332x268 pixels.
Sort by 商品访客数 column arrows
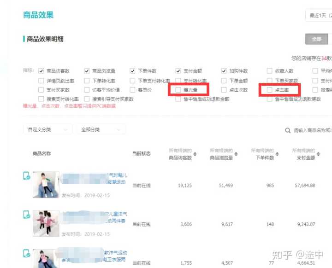(195, 154)
